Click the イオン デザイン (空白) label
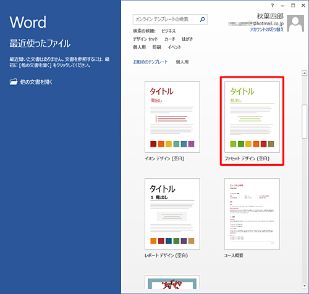Screen dimensions: 309x294 pyautogui.click(x=164, y=158)
